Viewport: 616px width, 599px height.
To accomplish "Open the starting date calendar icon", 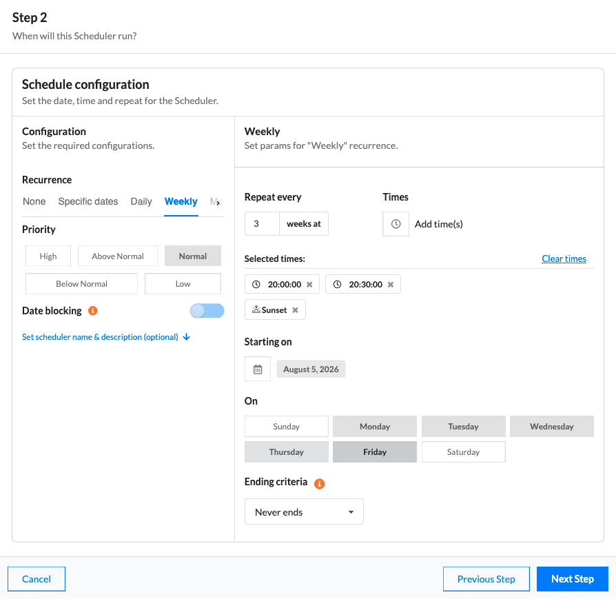I will pyautogui.click(x=258, y=369).
